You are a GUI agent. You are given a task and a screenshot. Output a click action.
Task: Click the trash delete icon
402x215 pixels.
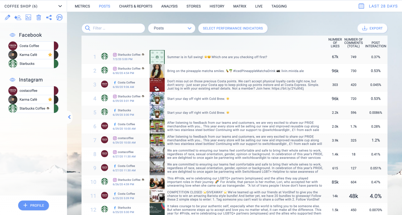click(38, 17)
